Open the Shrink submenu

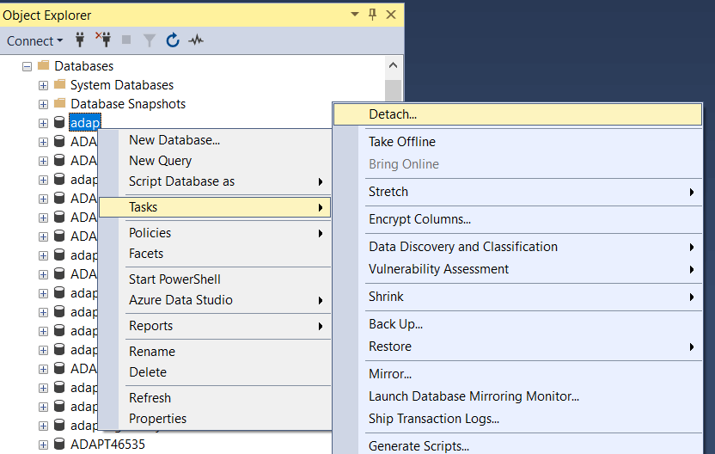386,297
